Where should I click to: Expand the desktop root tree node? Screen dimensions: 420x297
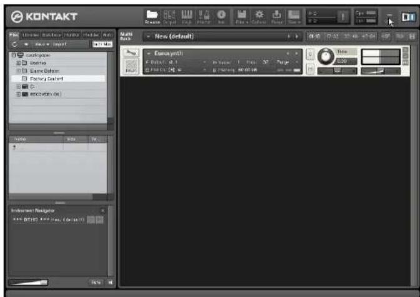pos(13,55)
